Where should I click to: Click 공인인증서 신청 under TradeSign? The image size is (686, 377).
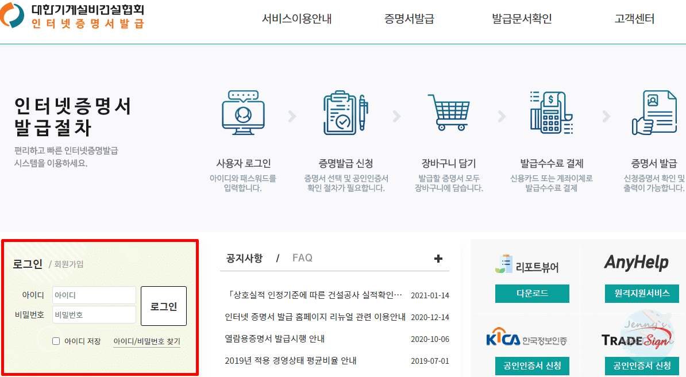pos(642,366)
